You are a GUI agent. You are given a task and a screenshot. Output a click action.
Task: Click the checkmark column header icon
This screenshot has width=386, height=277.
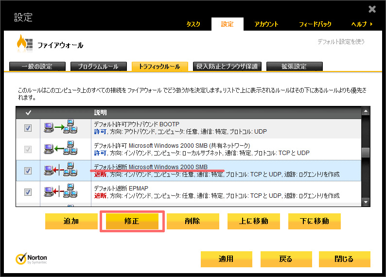tap(28, 113)
